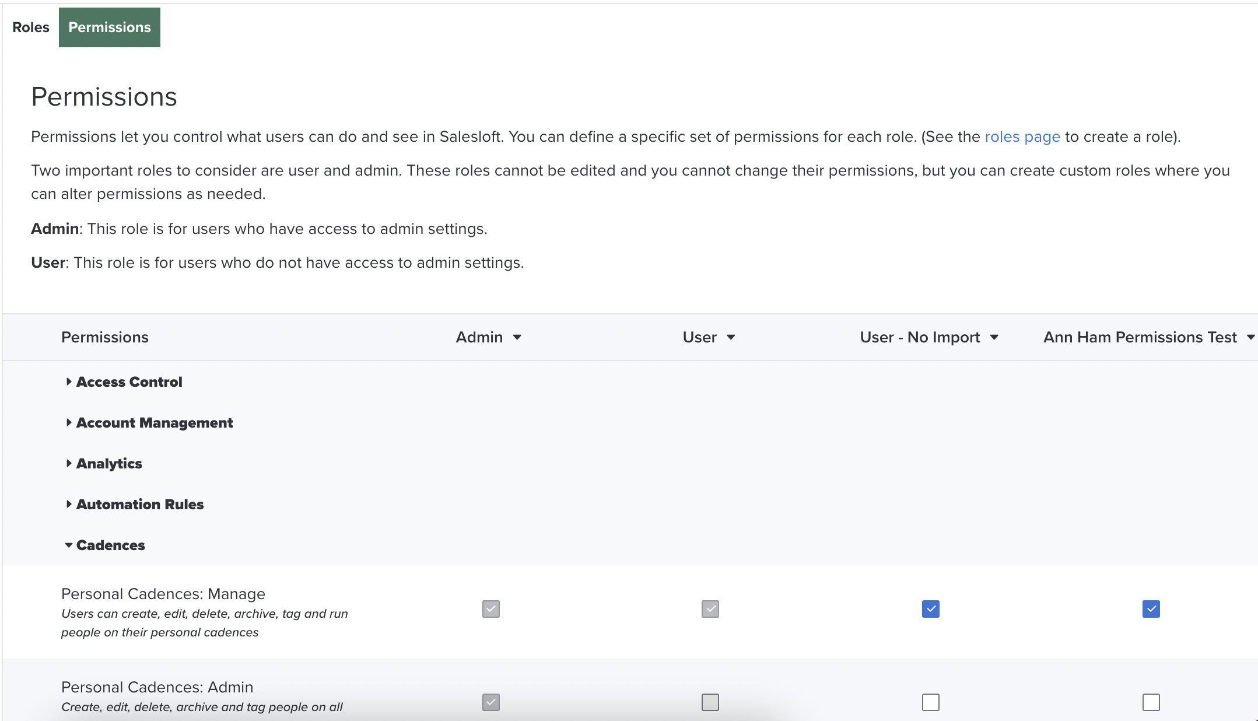Click User's Personal Cadences Admin checkbox
The width and height of the screenshot is (1258, 721).
pyautogui.click(x=710, y=702)
